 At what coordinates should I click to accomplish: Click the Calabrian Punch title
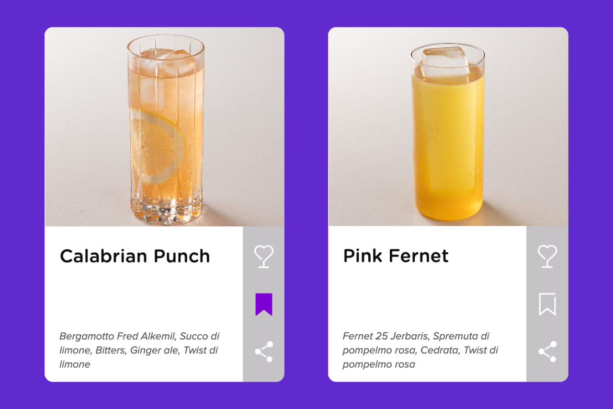point(135,256)
